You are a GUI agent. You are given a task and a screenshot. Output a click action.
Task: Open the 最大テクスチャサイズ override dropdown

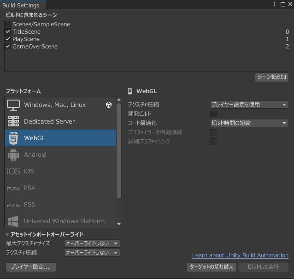(x=92, y=243)
